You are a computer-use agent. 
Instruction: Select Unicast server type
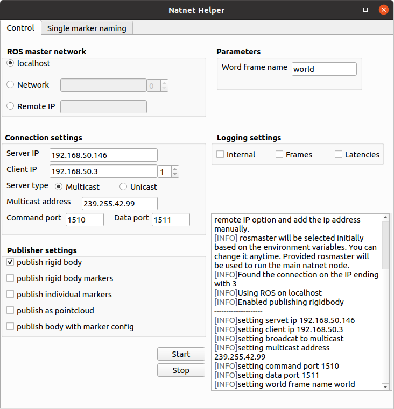coord(123,187)
